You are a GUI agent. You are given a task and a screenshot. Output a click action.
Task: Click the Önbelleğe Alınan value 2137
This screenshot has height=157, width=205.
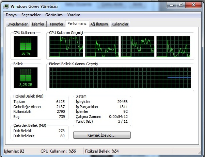click(61, 107)
